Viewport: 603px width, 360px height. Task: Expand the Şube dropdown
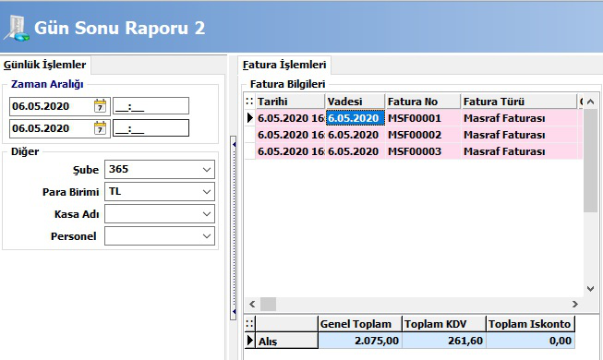click(x=207, y=170)
